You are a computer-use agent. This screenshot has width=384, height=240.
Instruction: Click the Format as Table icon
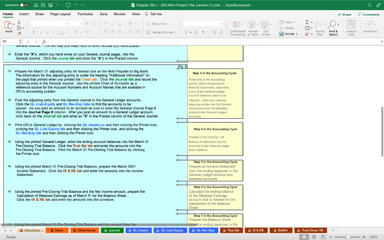pyautogui.click(x=252, y=24)
